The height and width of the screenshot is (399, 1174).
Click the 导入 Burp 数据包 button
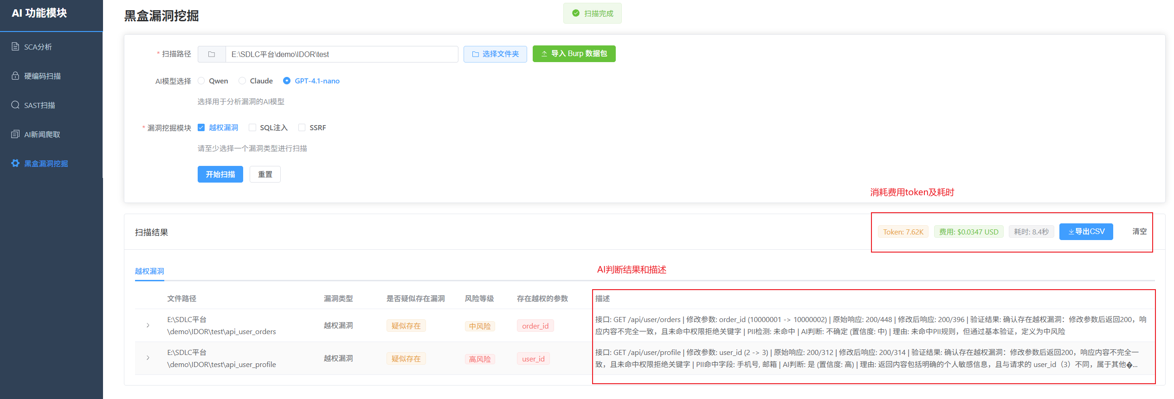click(574, 54)
